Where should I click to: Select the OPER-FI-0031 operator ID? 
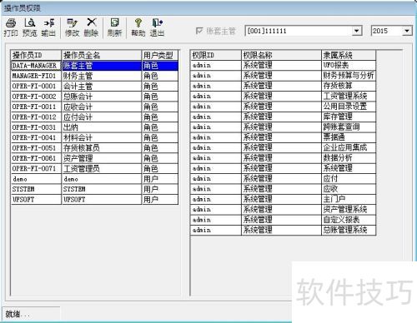pyautogui.click(x=36, y=127)
